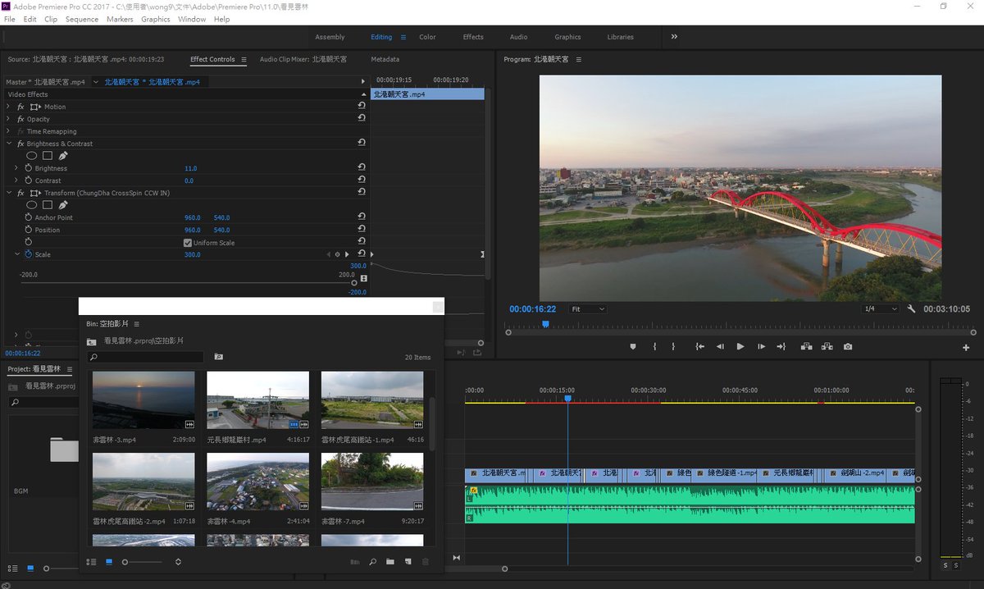This screenshot has height=589, width=984.
Task: Open the Sequence menu
Action: 81,19
